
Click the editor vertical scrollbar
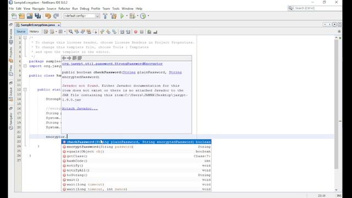[x=336, y=105]
